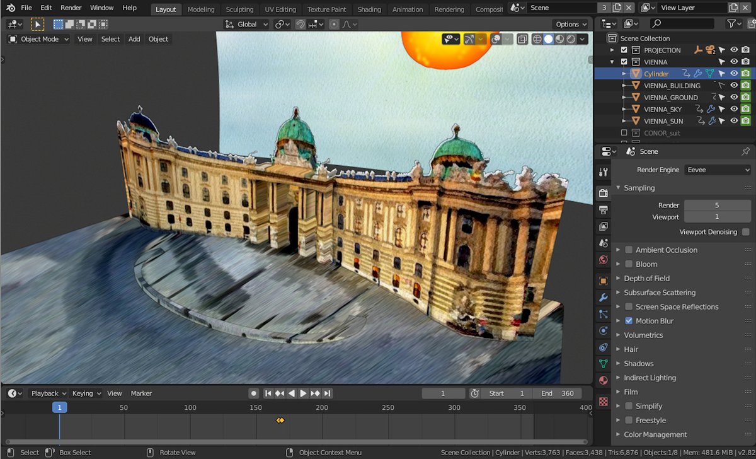The image size is (756, 459).
Task: Enable Bloom checkbox
Action: pyautogui.click(x=629, y=264)
